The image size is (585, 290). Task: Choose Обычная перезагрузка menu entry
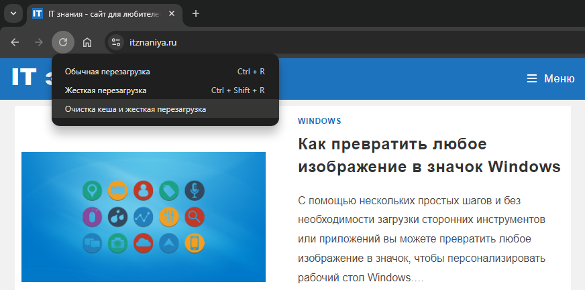pos(165,72)
